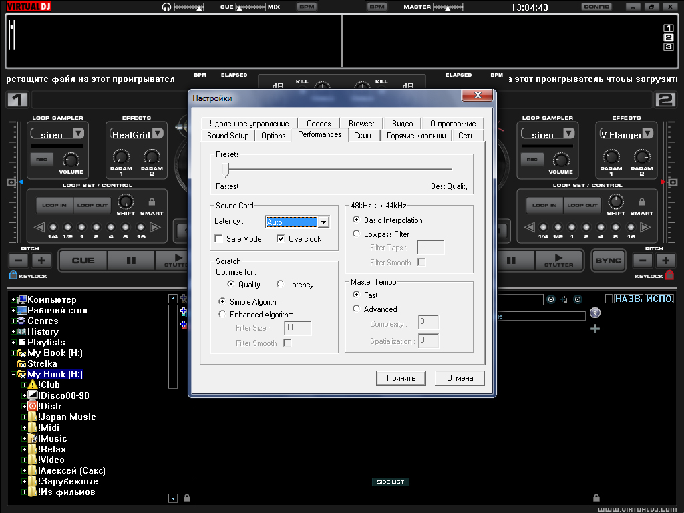
Task: Click left deck pitch plus button
Action: click(41, 261)
